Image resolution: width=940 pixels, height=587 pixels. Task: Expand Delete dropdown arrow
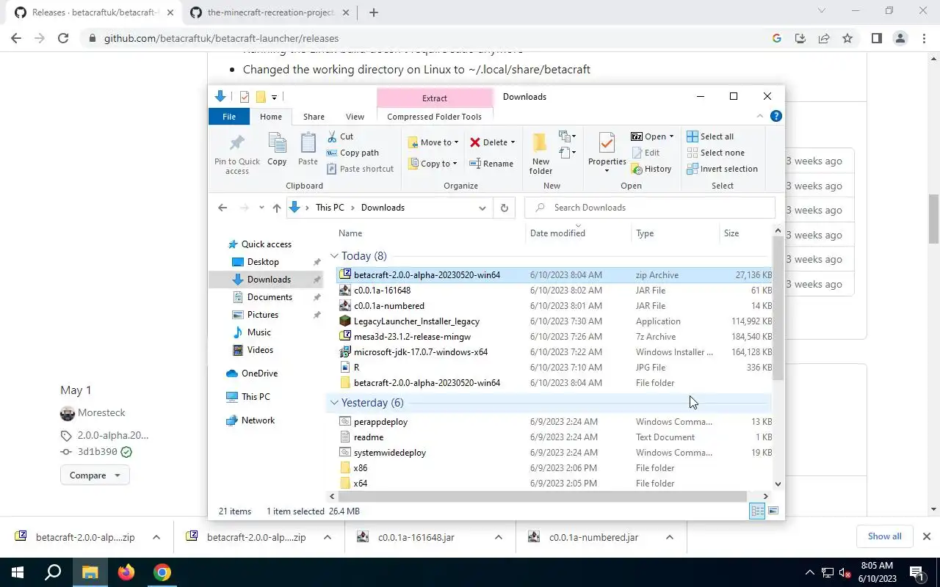click(513, 142)
